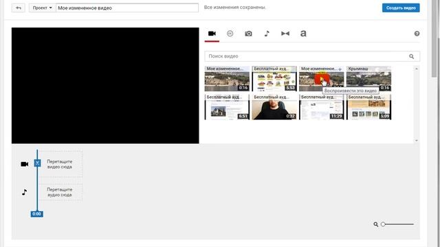Select Бесплатный ауд thumbnail with duration 11:29

tap(322, 107)
